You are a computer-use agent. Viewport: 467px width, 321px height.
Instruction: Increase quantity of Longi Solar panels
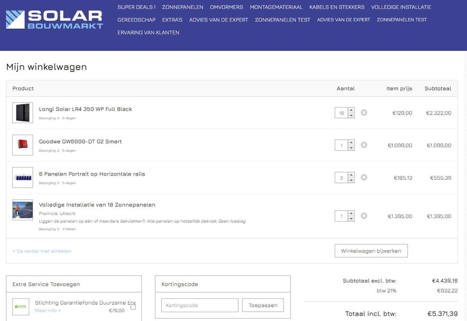[351, 110]
